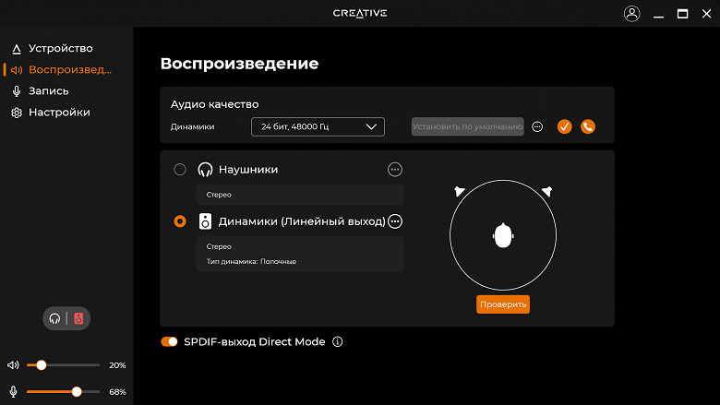Click the speaker icon beside Динамики (Линейный выход)
This screenshot has width=720, height=405.
pos(205,221)
